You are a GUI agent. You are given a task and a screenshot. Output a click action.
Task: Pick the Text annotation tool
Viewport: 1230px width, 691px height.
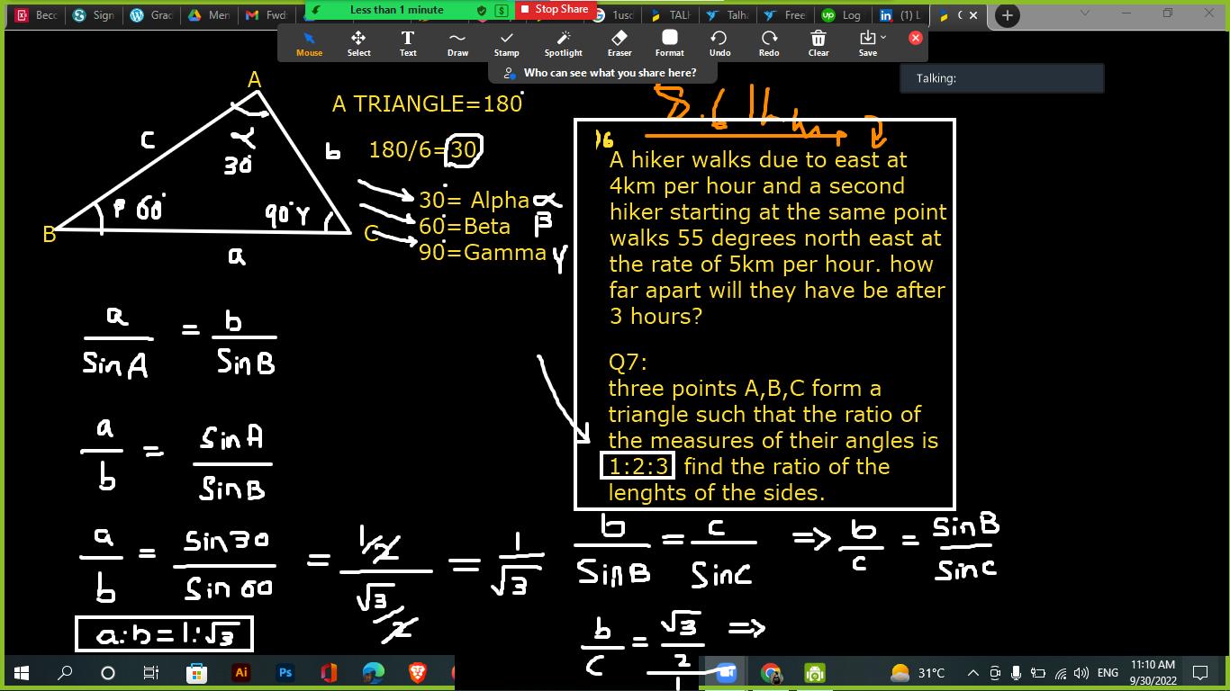(408, 42)
